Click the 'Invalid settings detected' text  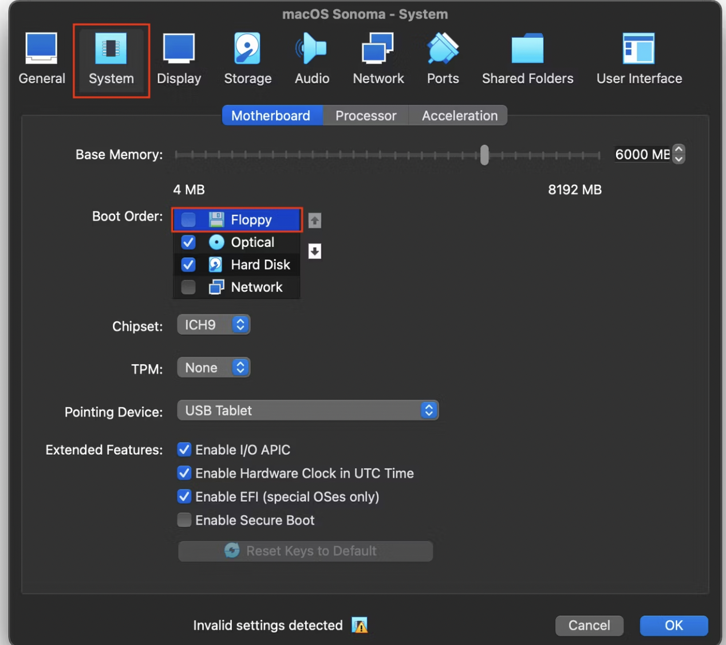(268, 626)
